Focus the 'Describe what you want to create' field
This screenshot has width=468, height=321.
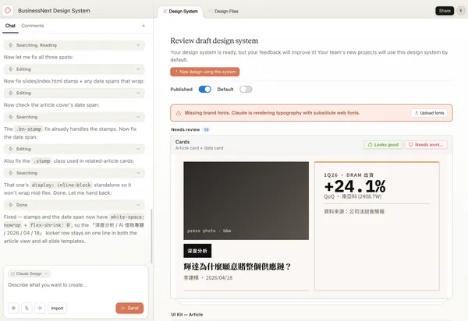[76, 285]
